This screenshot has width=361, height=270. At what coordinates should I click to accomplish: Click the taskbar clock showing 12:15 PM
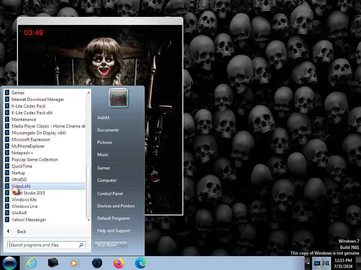(343, 263)
